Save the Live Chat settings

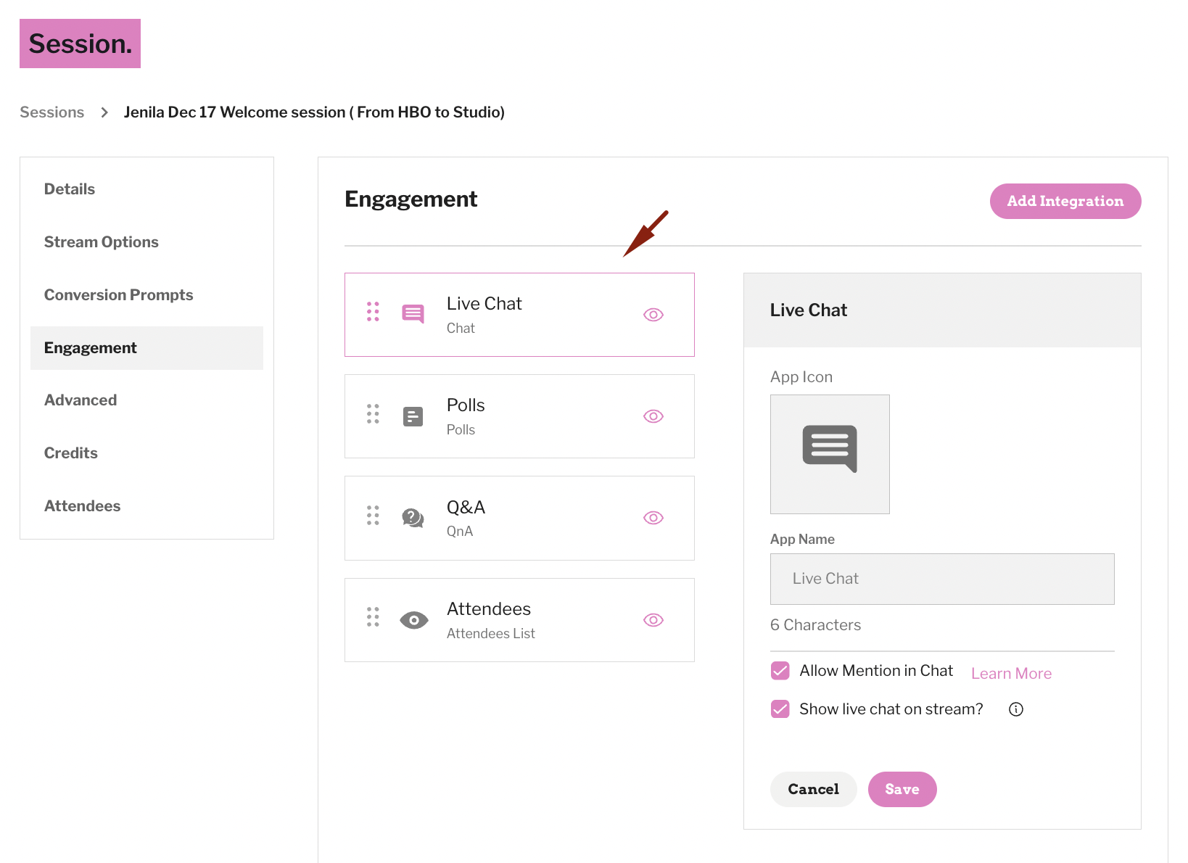coord(902,789)
